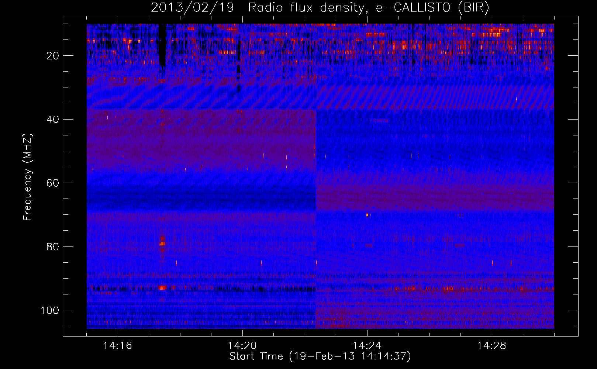Click the date '2013/02/19' in the title

[x=192, y=8]
